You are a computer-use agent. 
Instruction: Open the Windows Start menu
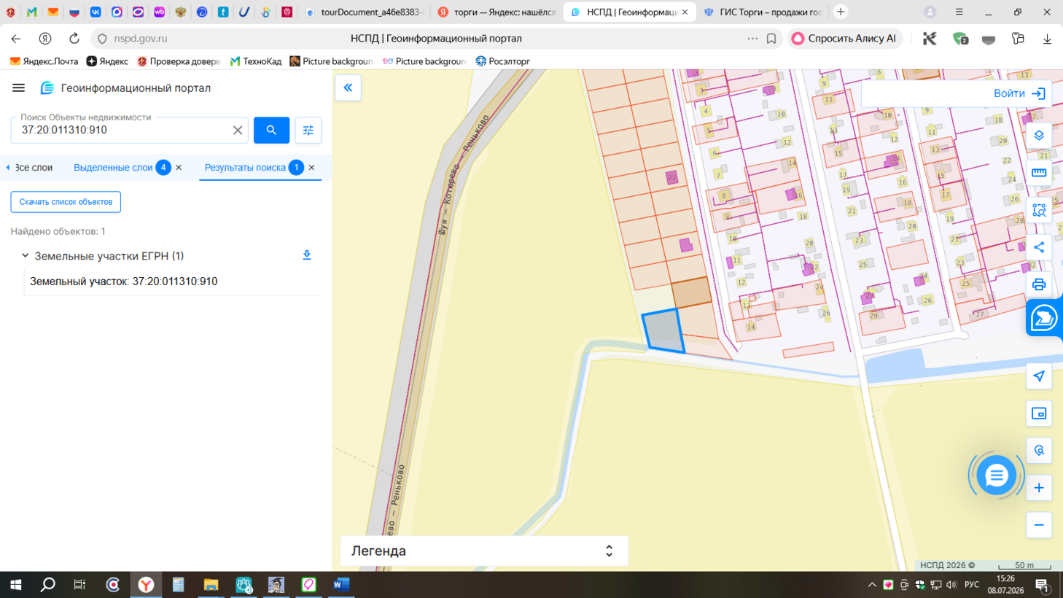15,585
